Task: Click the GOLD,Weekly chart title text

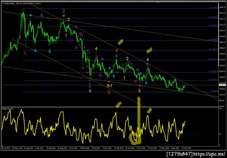Action: [x=9, y=3]
